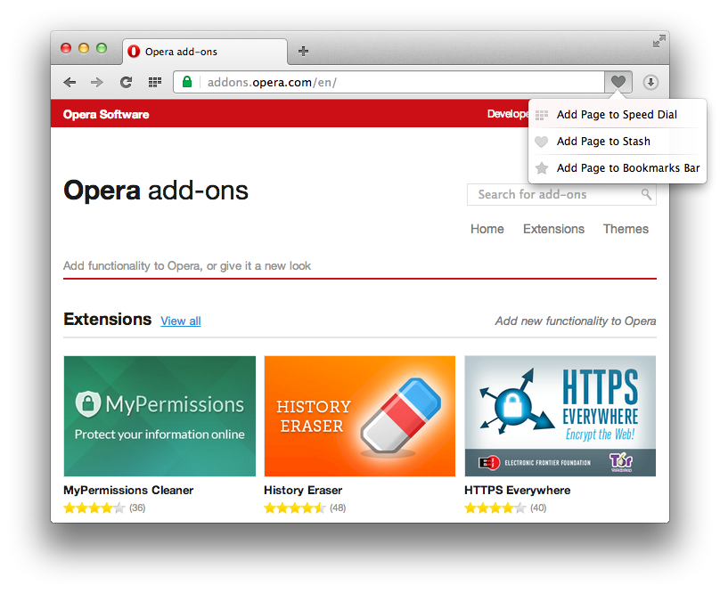Open the View all extensions link
The image size is (720, 593).
[181, 321]
